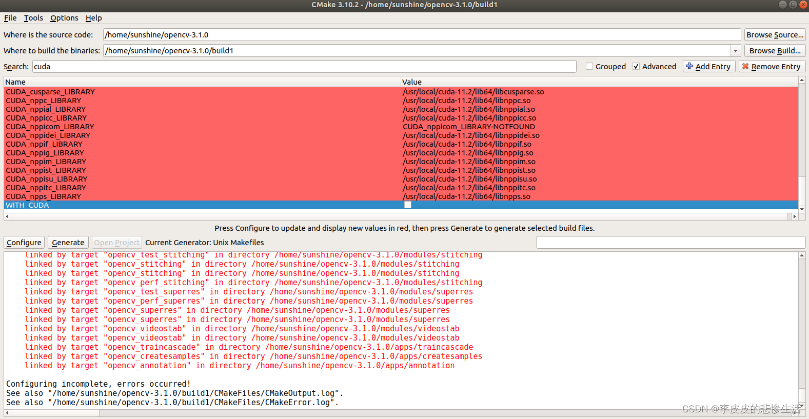
Task: Click into the Search field containing cuda
Action: pyautogui.click(x=304, y=67)
